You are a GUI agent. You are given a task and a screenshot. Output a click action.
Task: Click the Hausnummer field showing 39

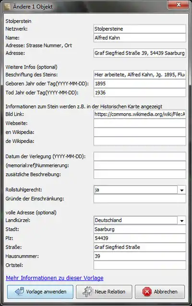pos(140,256)
